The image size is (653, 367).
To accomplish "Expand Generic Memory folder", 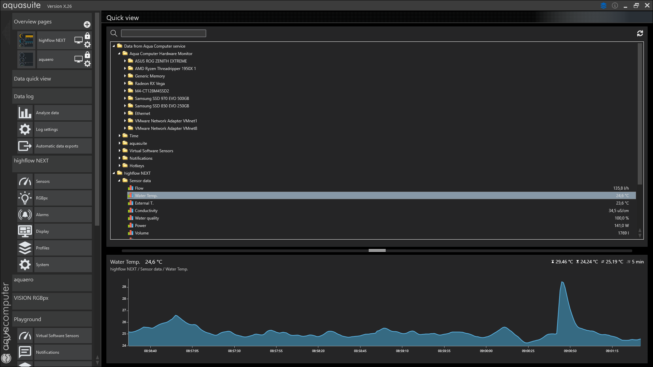I will [125, 76].
